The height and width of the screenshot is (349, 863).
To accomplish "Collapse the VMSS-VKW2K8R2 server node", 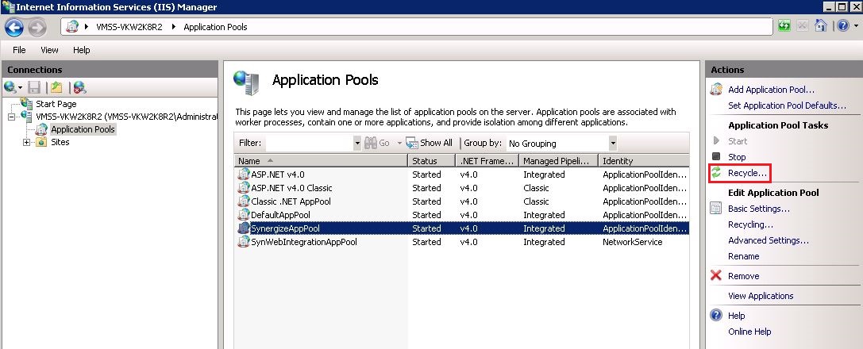I will click(x=12, y=117).
